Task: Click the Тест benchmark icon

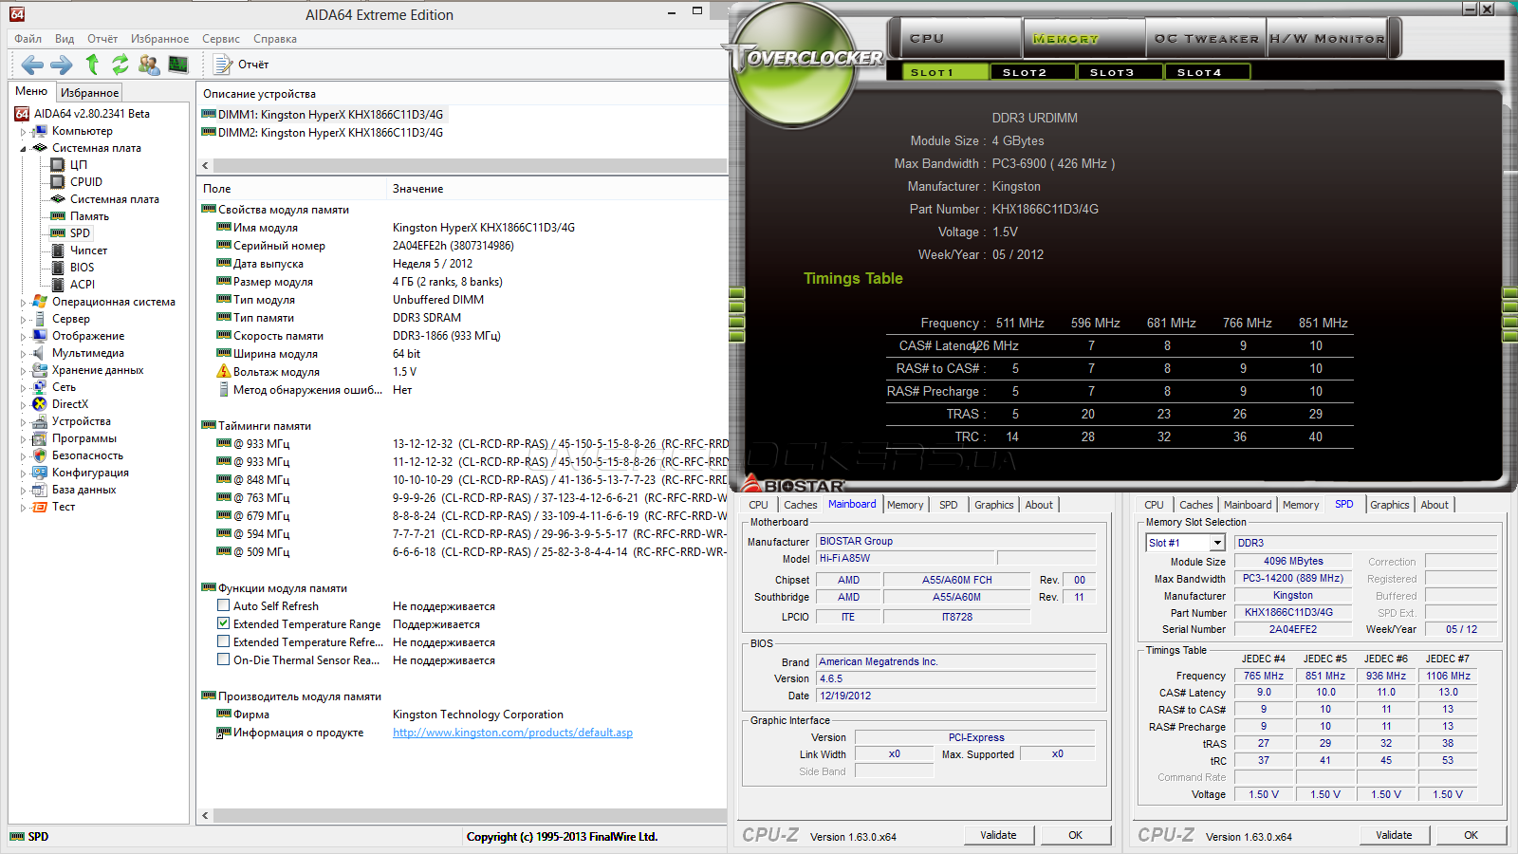Action: point(40,507)
